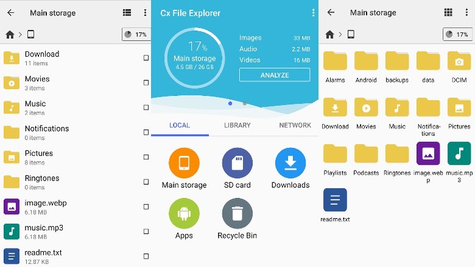Open the Cx File Explorer overflow menu
The image size is (475, 267).
(313, 13)
